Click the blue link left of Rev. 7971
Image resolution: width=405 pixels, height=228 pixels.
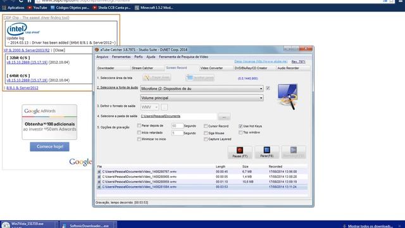tap(261, 61)
